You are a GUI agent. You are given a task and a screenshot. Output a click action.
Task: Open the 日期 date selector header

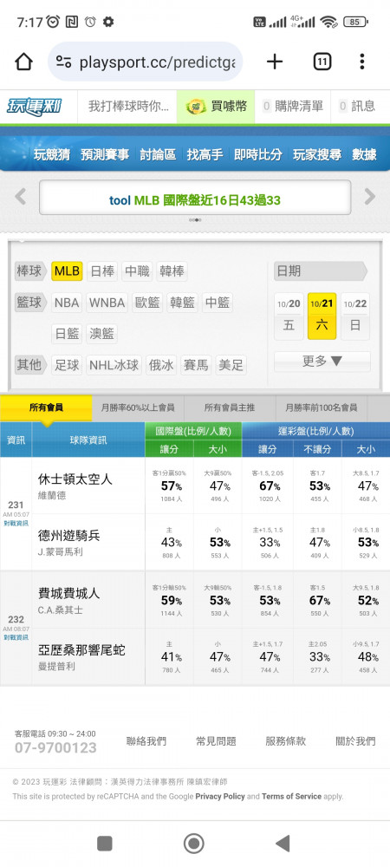click(x=321, y=271)
